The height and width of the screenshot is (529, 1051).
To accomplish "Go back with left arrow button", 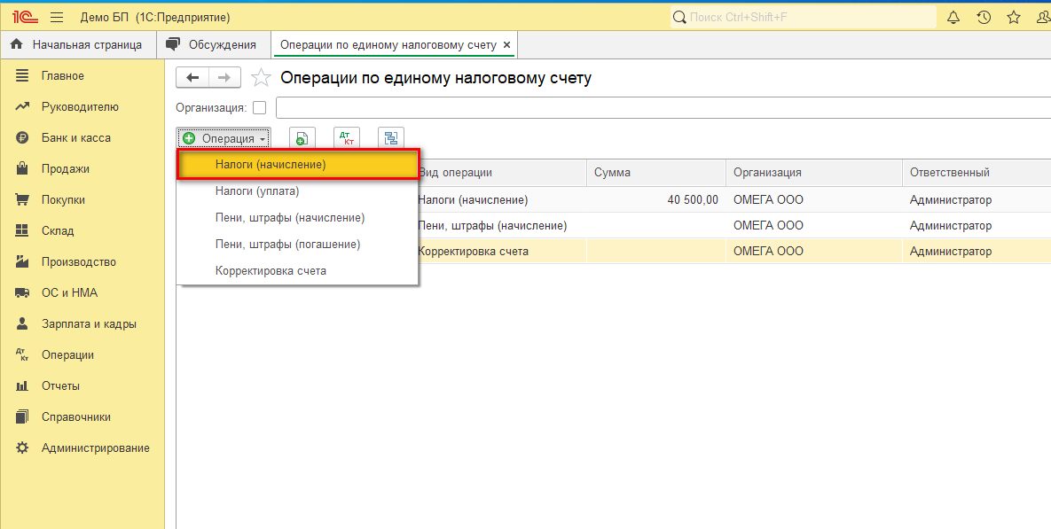I will 192,78.
